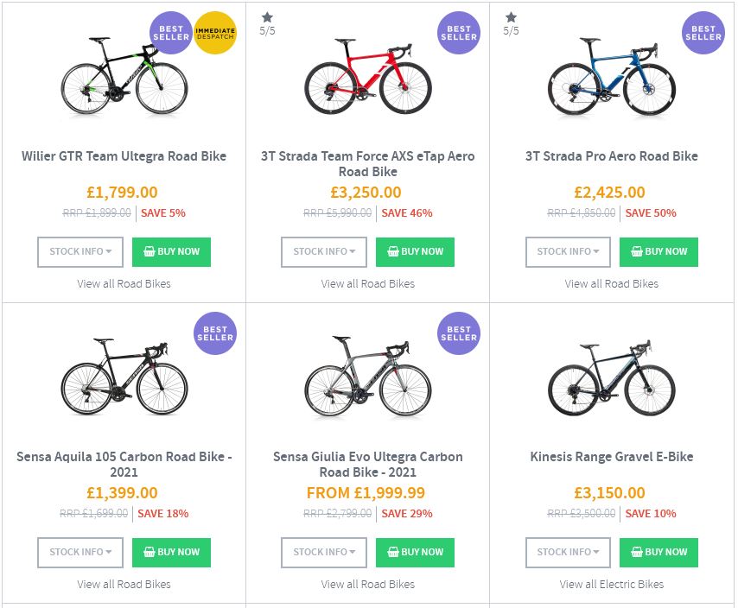Click Best Seller badge on 3T Strada Team Force
This screenshot has height=608, width=738.
(x=458, y=33)
